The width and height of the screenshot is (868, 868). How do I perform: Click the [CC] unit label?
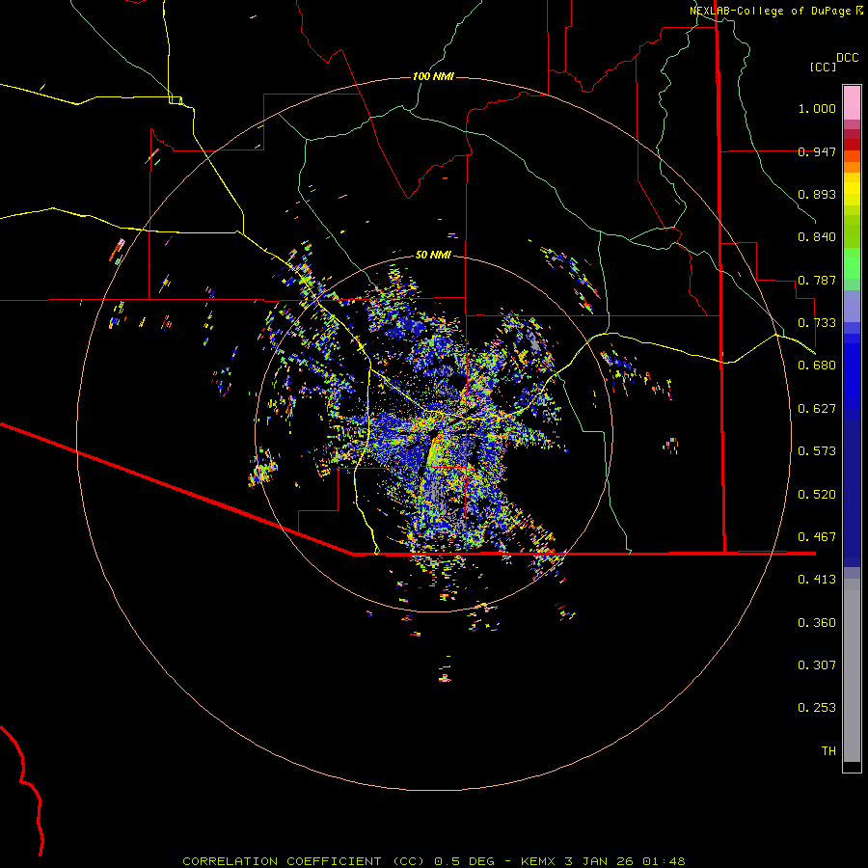pyautogui.click(x=824, y=67)
